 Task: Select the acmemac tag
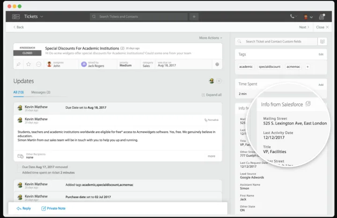click(293, 67)
